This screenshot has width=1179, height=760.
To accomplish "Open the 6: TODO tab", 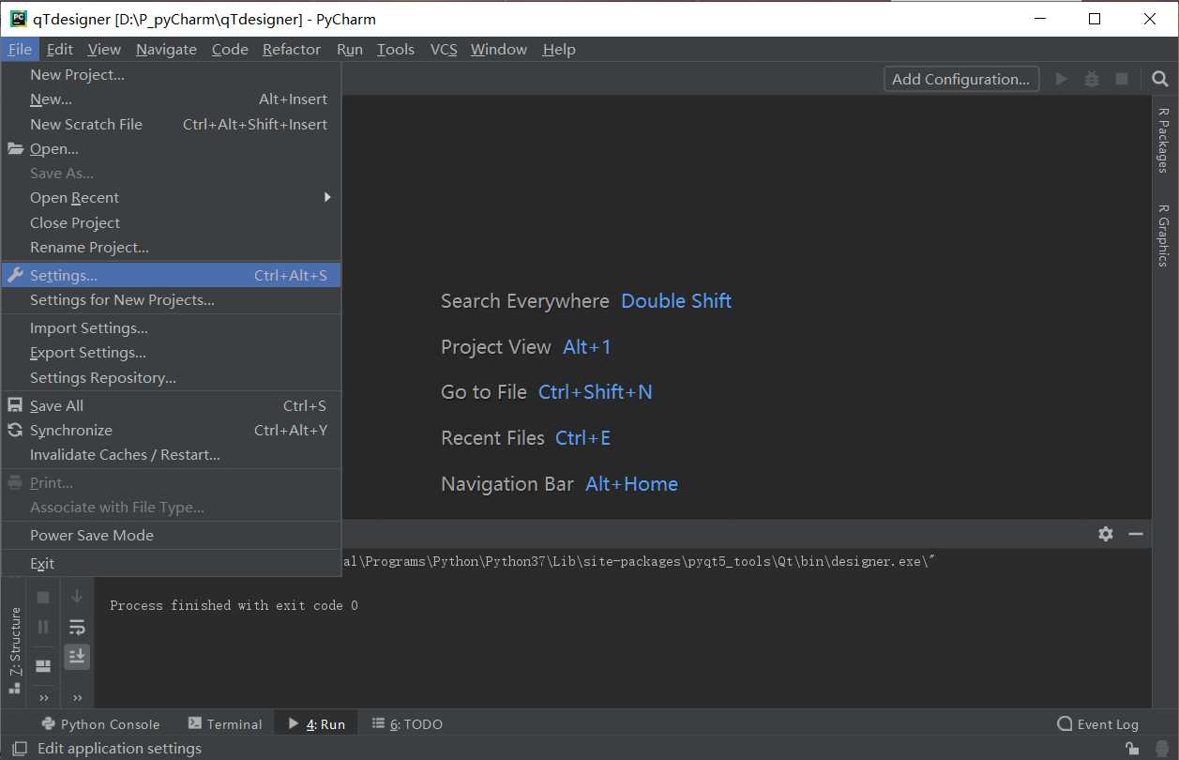I will (407, 723).
